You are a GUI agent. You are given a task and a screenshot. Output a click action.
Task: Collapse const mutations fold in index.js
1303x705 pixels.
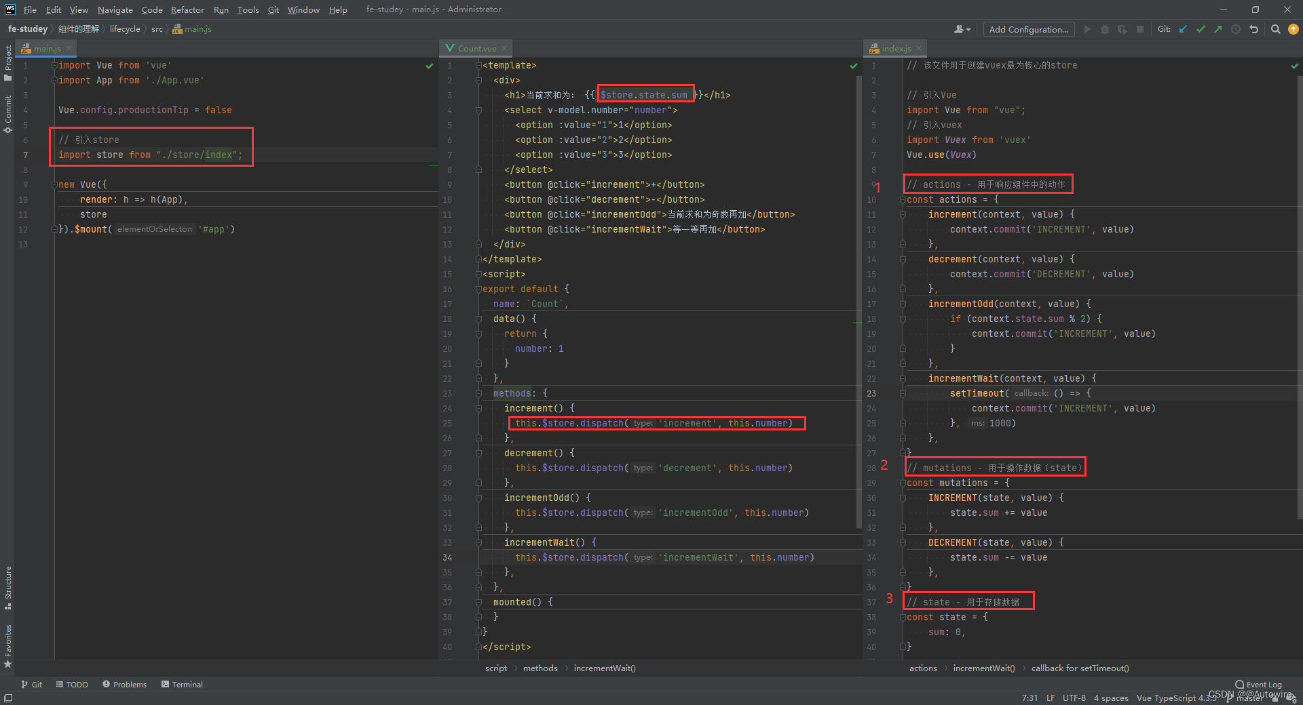point(903,483)
